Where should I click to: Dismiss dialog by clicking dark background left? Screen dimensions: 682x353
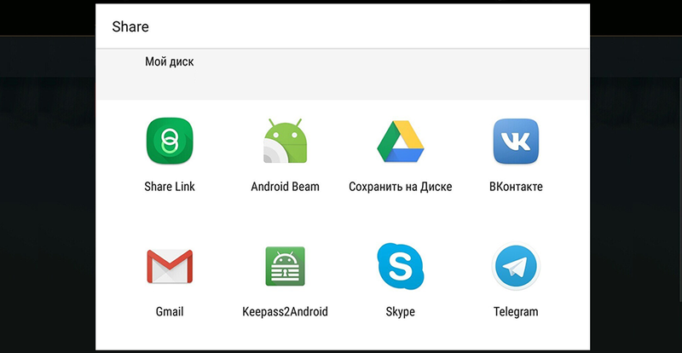pyautogui.click(x=48, y=196)
